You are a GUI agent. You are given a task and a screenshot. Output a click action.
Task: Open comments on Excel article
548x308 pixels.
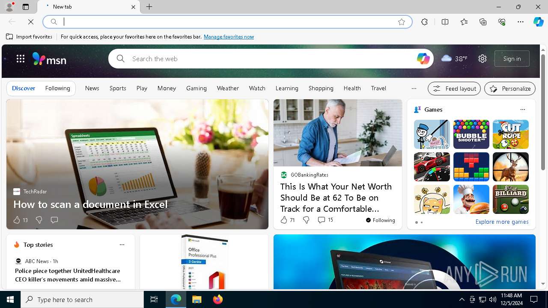pos(54,220)
